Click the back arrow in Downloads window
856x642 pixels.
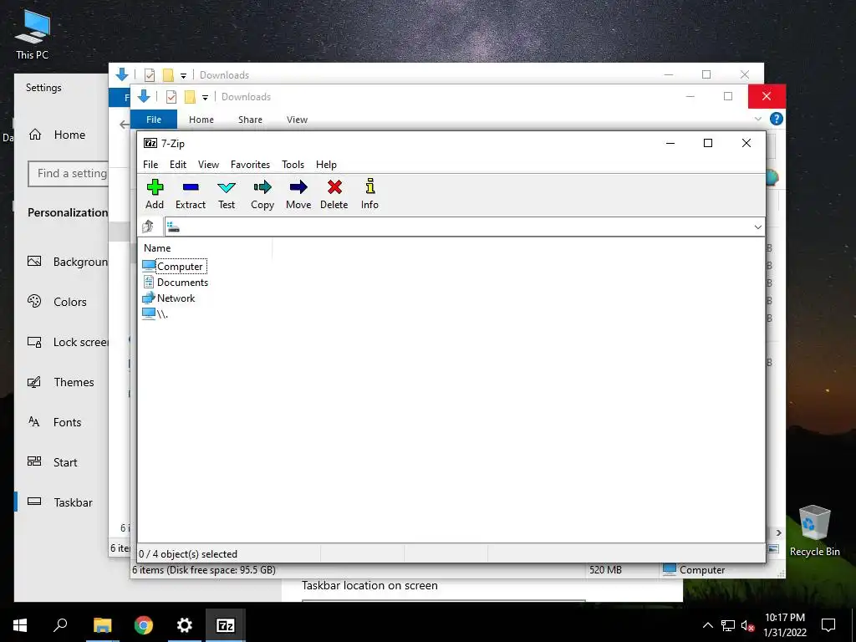125,124
